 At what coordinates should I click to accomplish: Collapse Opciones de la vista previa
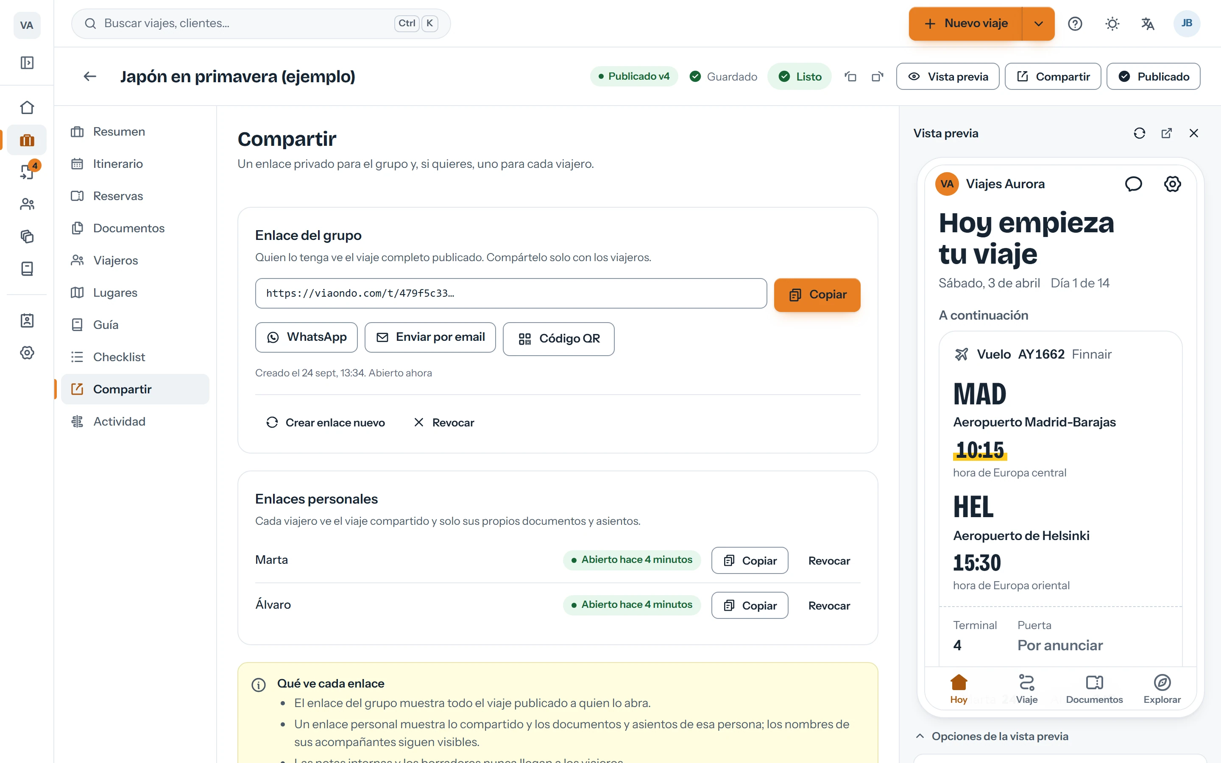click(x=992, y=736)
